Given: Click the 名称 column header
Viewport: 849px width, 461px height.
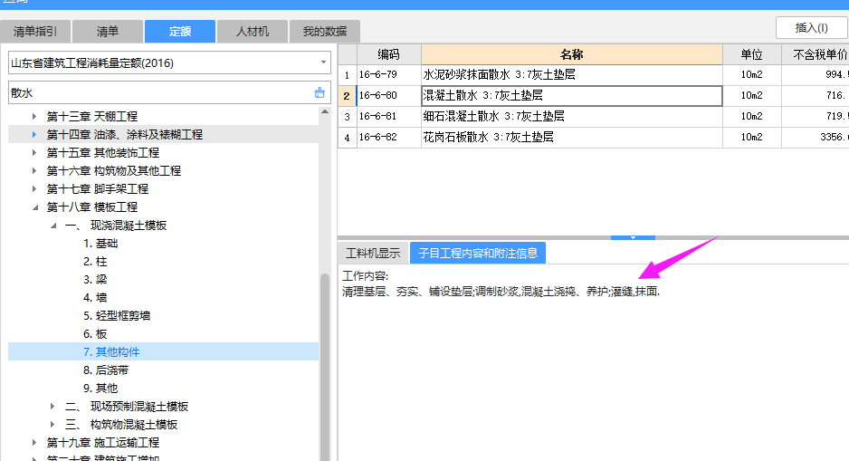Looking at the screenshot, I should (572, 54).
